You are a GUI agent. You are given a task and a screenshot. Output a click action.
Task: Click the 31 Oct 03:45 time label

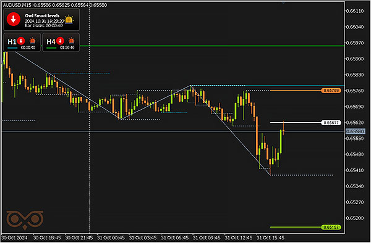tap(143, 237)
